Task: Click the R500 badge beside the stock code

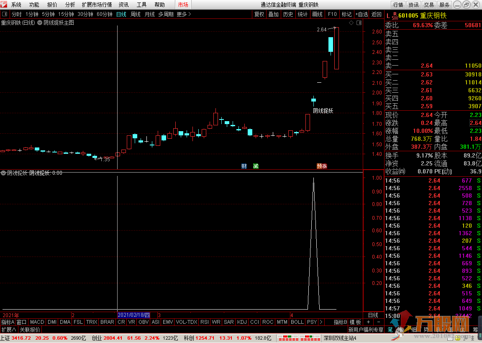Action: coord(395,15)
